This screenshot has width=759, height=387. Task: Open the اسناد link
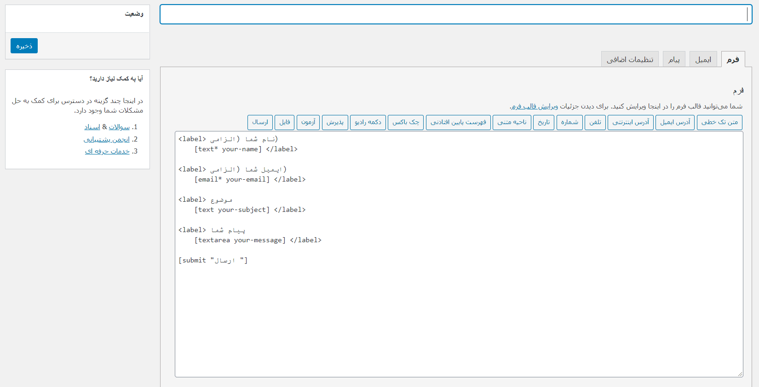point(92,127)
